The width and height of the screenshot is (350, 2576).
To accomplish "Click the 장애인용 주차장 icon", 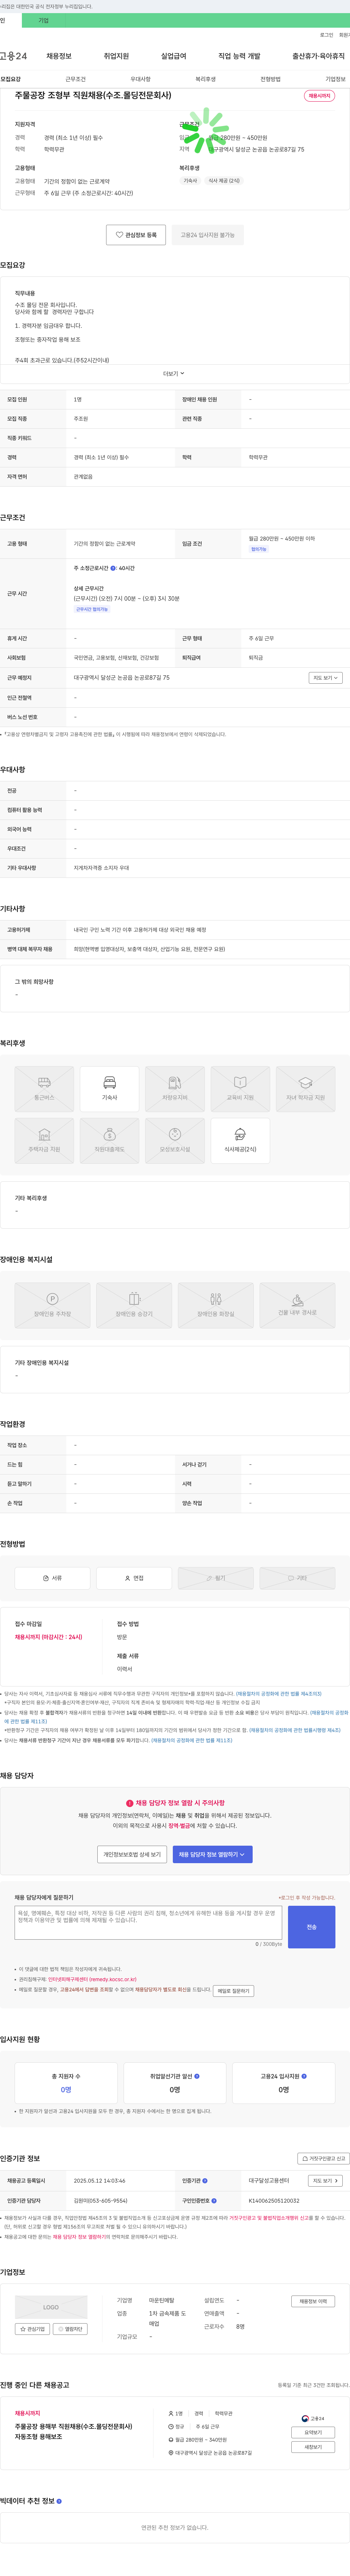I will coord(52,1305).
